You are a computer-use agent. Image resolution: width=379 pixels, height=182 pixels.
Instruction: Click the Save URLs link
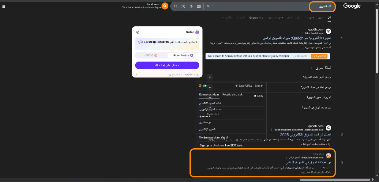click(244, 86)
